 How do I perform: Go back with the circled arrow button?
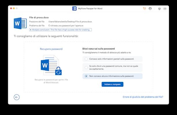point(17,97)
